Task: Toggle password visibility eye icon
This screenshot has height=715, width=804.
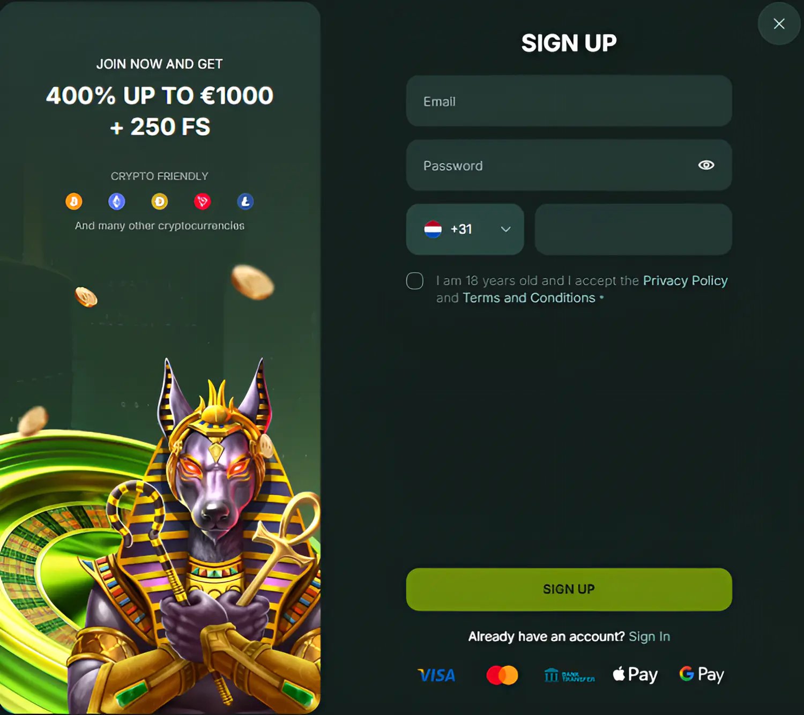Action: tap(706, 165)
